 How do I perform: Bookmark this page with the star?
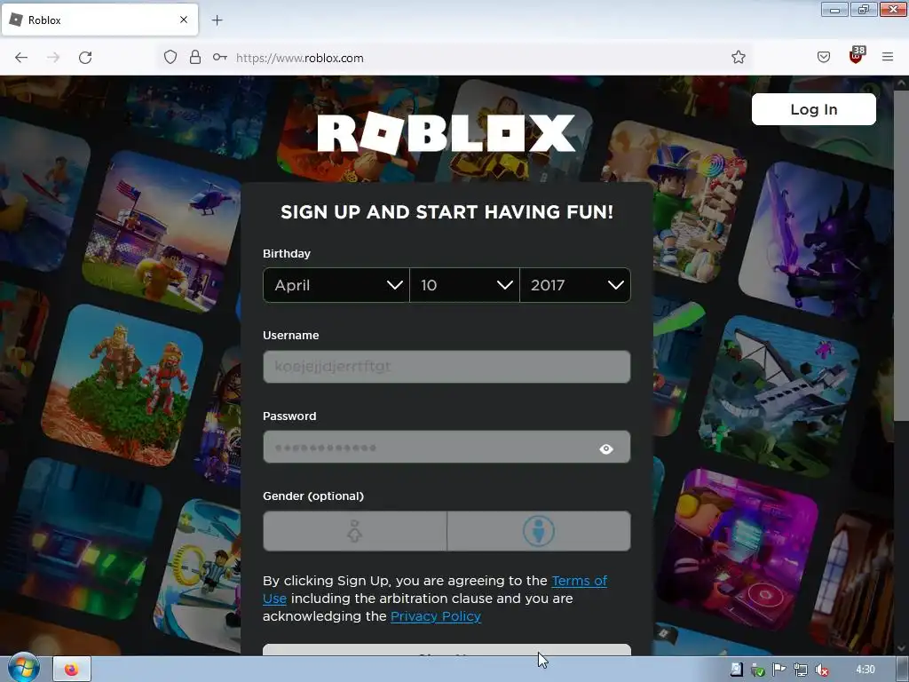[738, 57]
